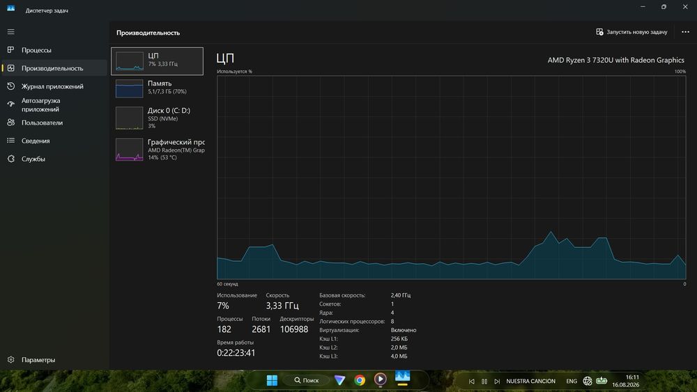Open the Службы page

pyautogui.click(x=54, y=159)
